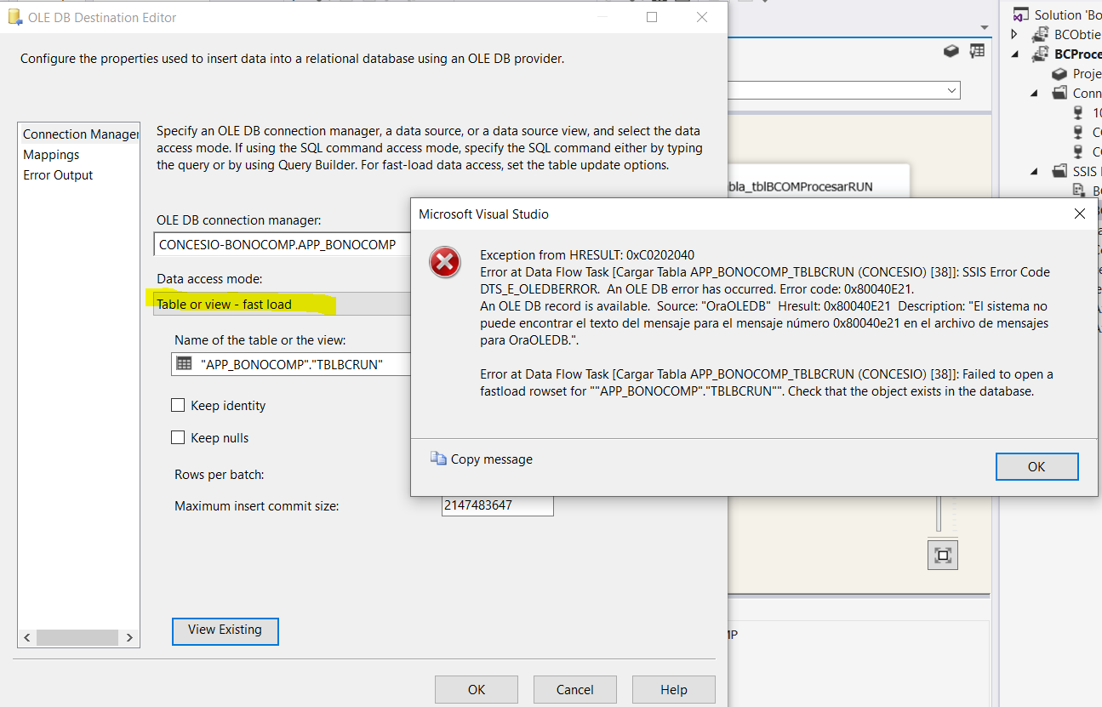Viewport: 1102px width, 707px height.
Task: Click the BCObtie project icon
Action: [1040, 35]
